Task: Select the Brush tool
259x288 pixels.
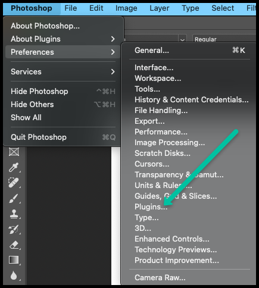Action: coord(14,198)
